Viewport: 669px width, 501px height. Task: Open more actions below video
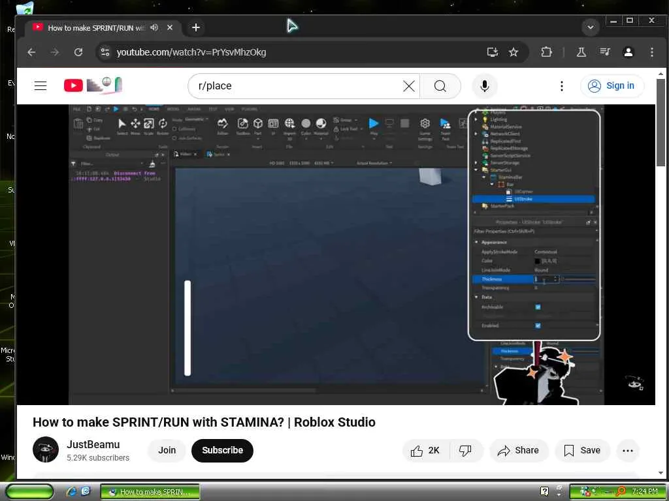pyautogui.click(x=628, y=450)
